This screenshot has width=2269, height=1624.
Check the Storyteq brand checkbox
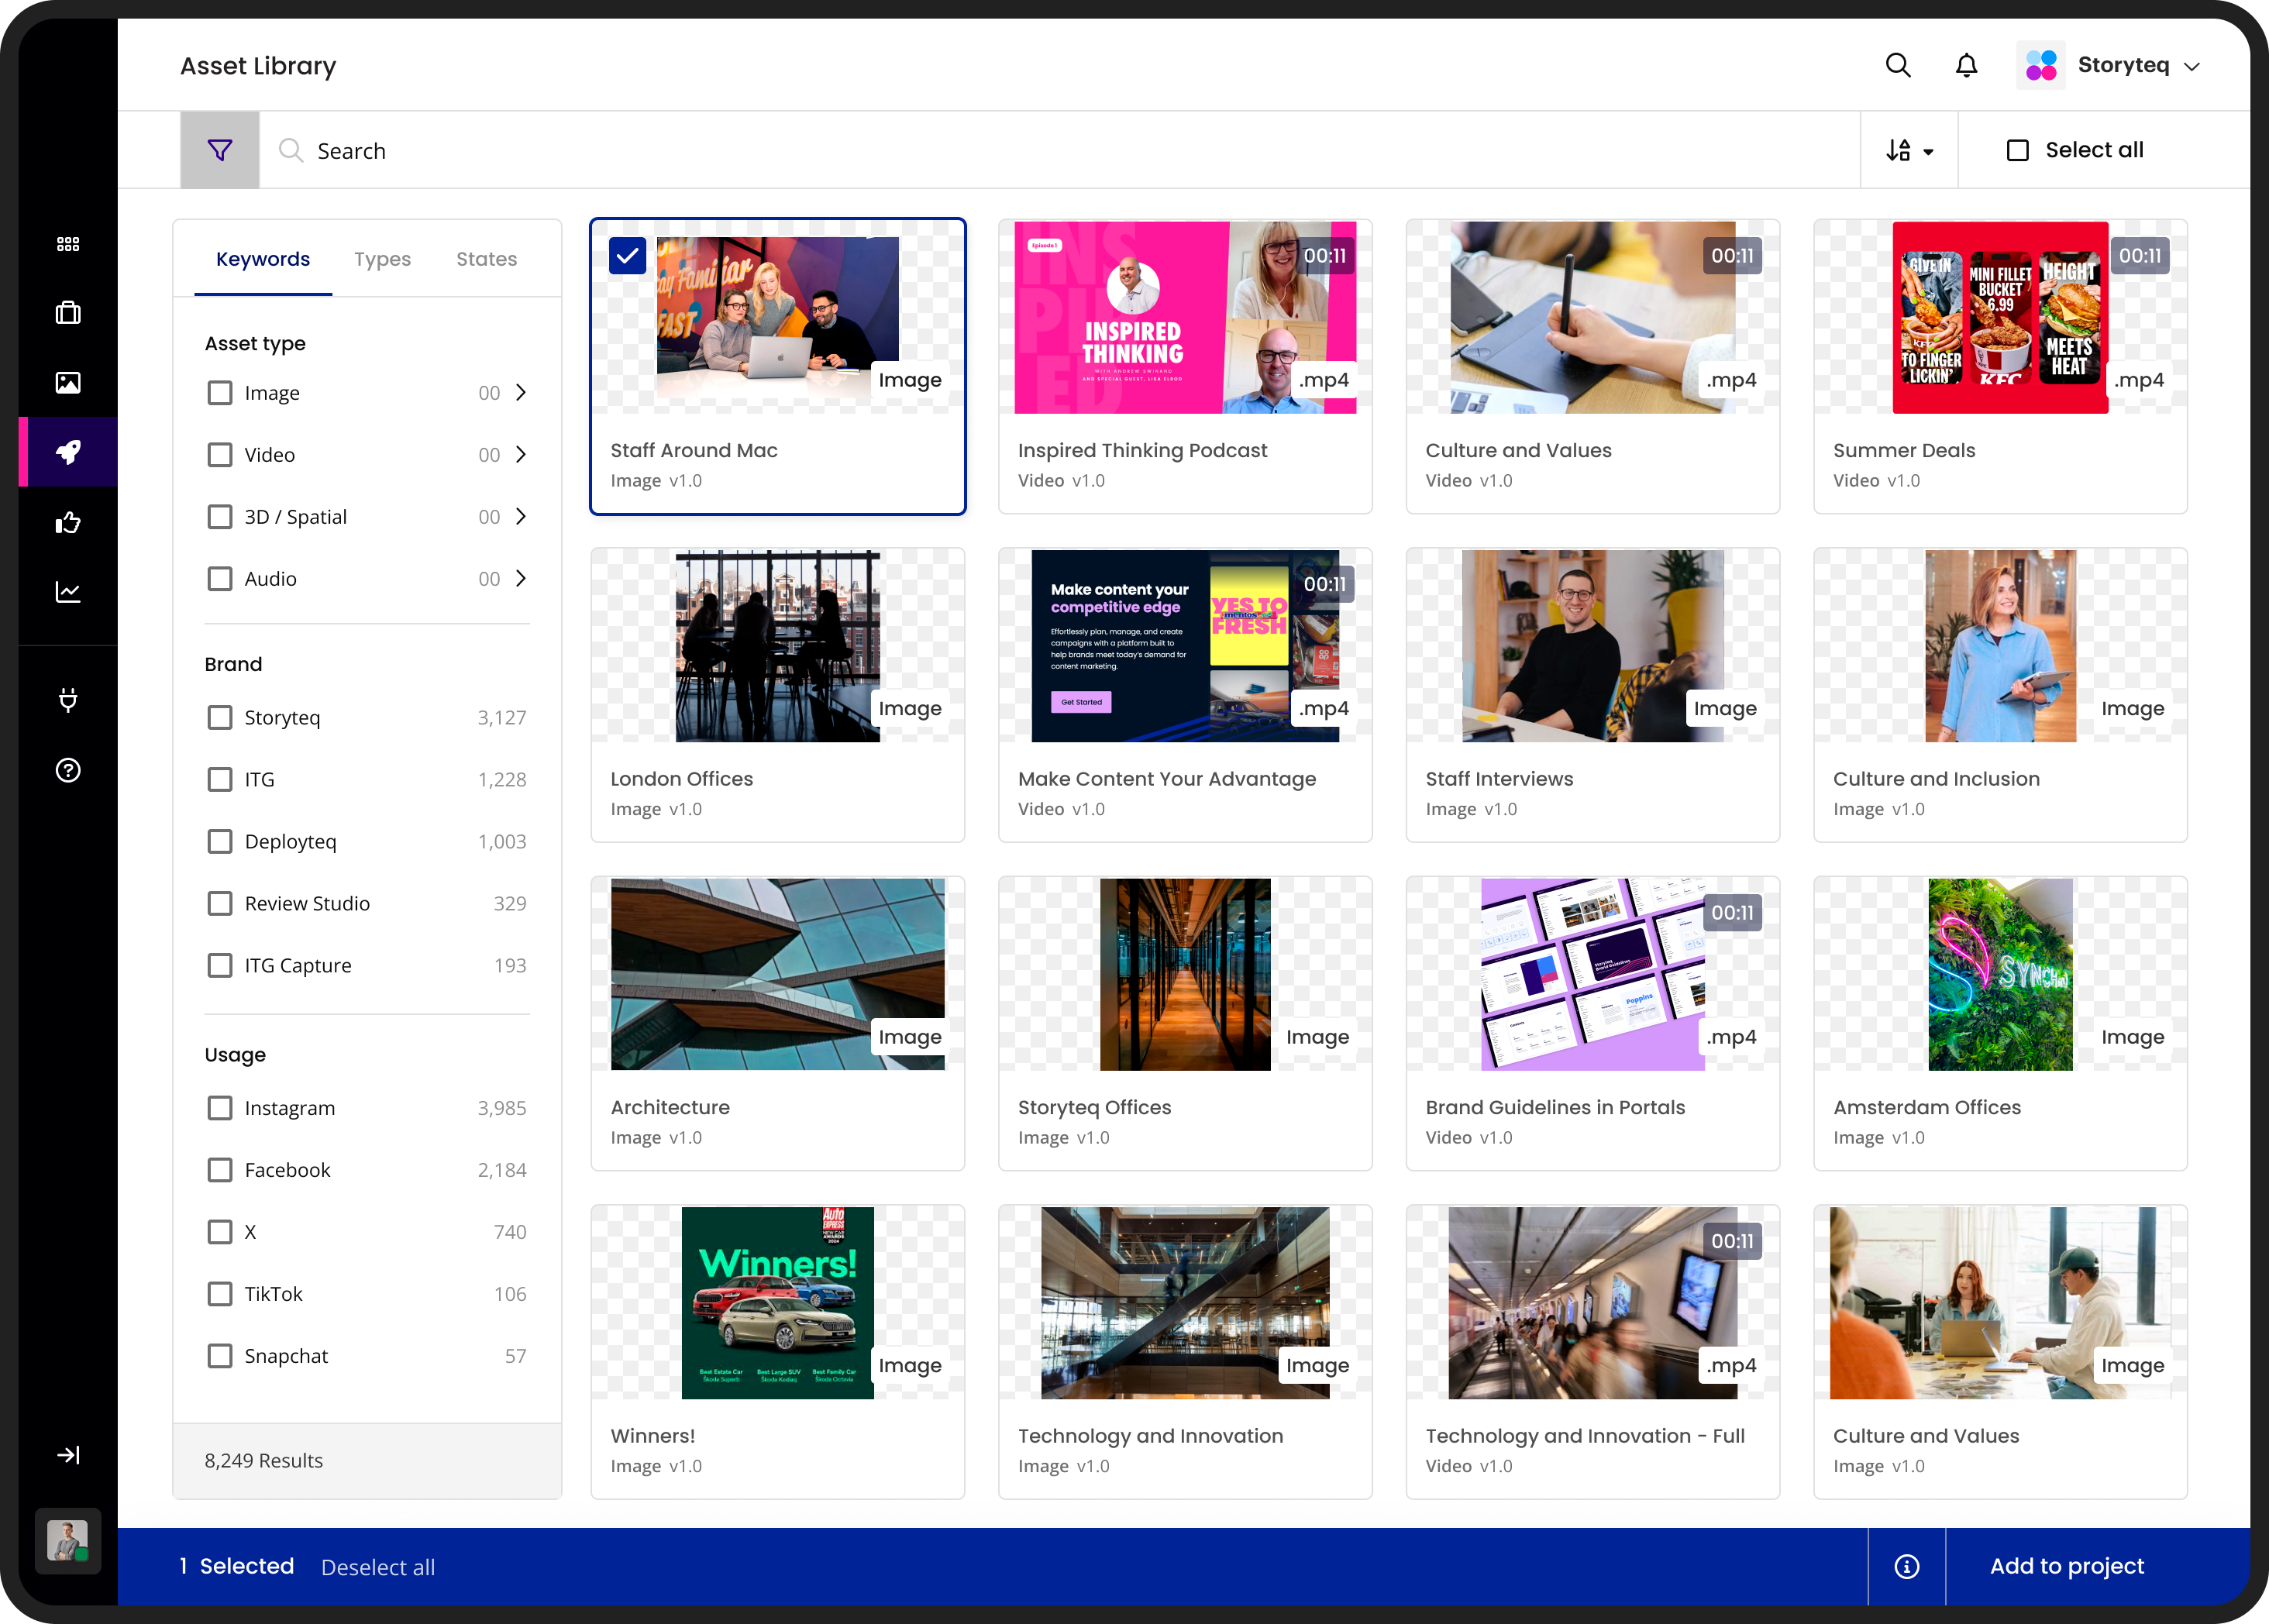(x=220, y=717)
